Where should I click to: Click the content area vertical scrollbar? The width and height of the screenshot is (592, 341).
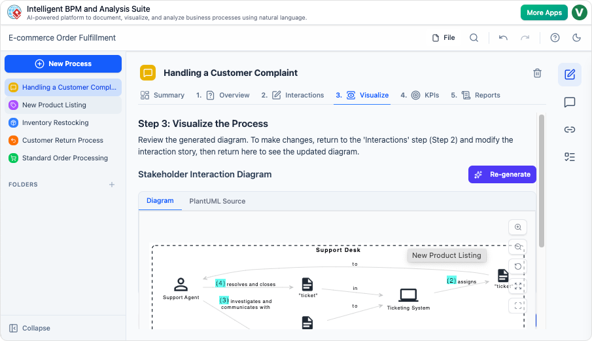tap(542, 181)
